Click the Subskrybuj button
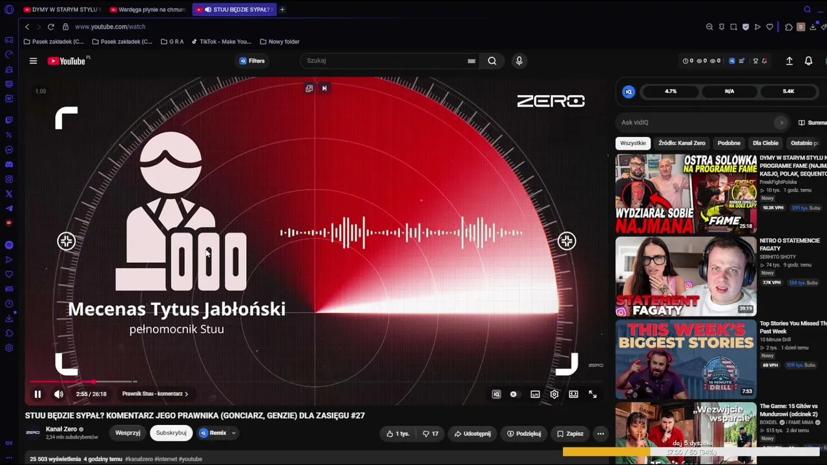 [171, 433]
